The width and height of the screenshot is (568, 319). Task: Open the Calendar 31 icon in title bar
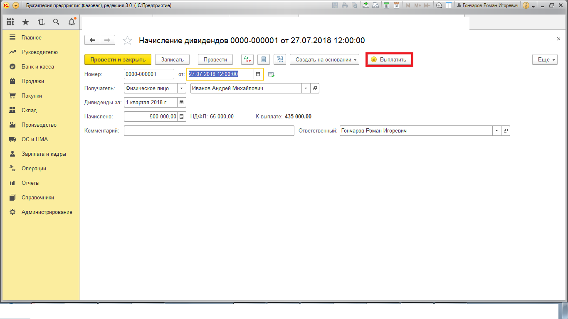tap(396, 5)
